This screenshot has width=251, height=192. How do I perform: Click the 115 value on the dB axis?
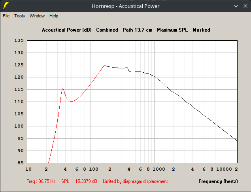click(19, 89)
